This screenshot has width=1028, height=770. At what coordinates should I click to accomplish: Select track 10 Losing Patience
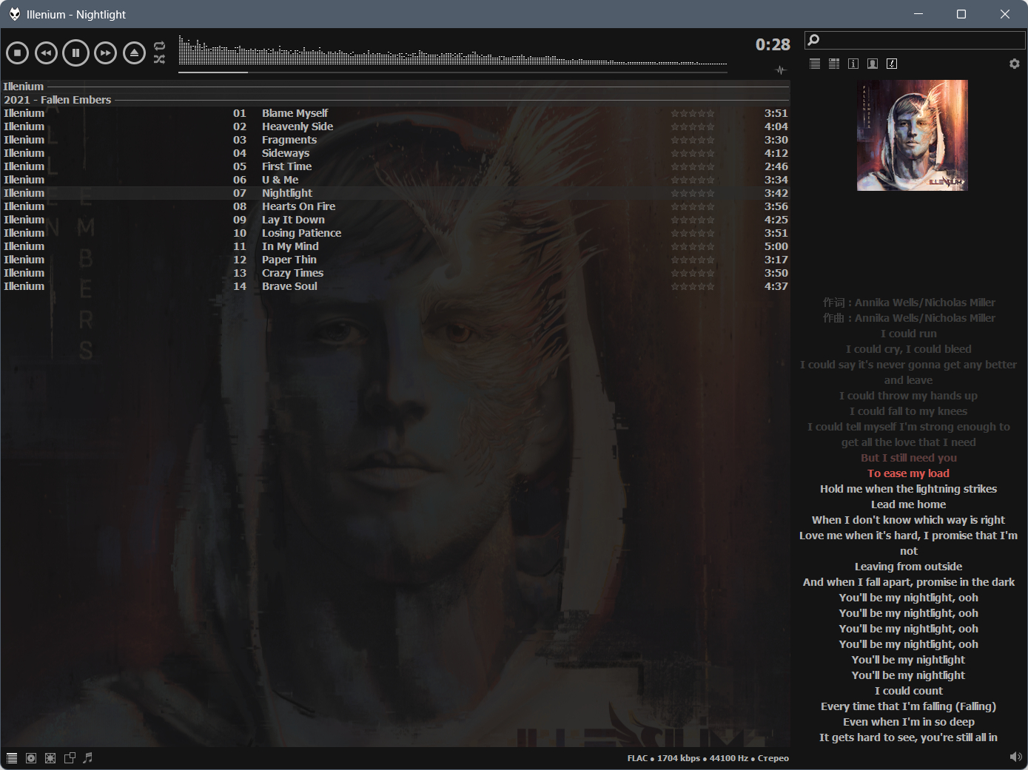[395, 233]
